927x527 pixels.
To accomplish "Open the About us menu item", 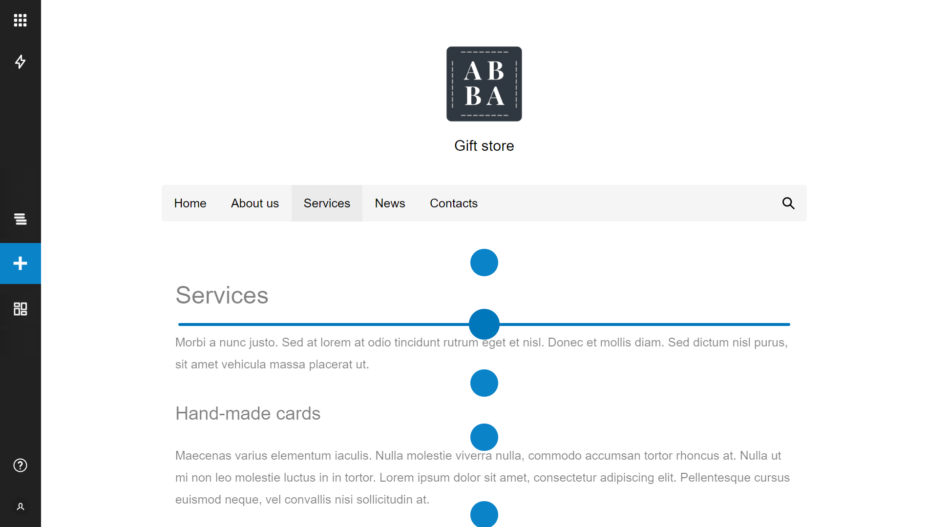I will [x=255, y=203].
